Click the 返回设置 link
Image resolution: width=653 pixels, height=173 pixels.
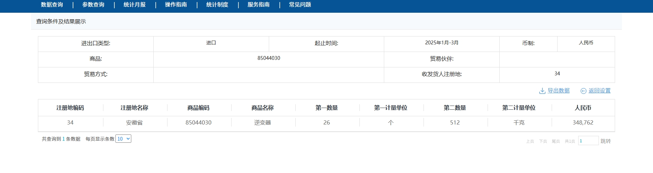click(600, 90)
